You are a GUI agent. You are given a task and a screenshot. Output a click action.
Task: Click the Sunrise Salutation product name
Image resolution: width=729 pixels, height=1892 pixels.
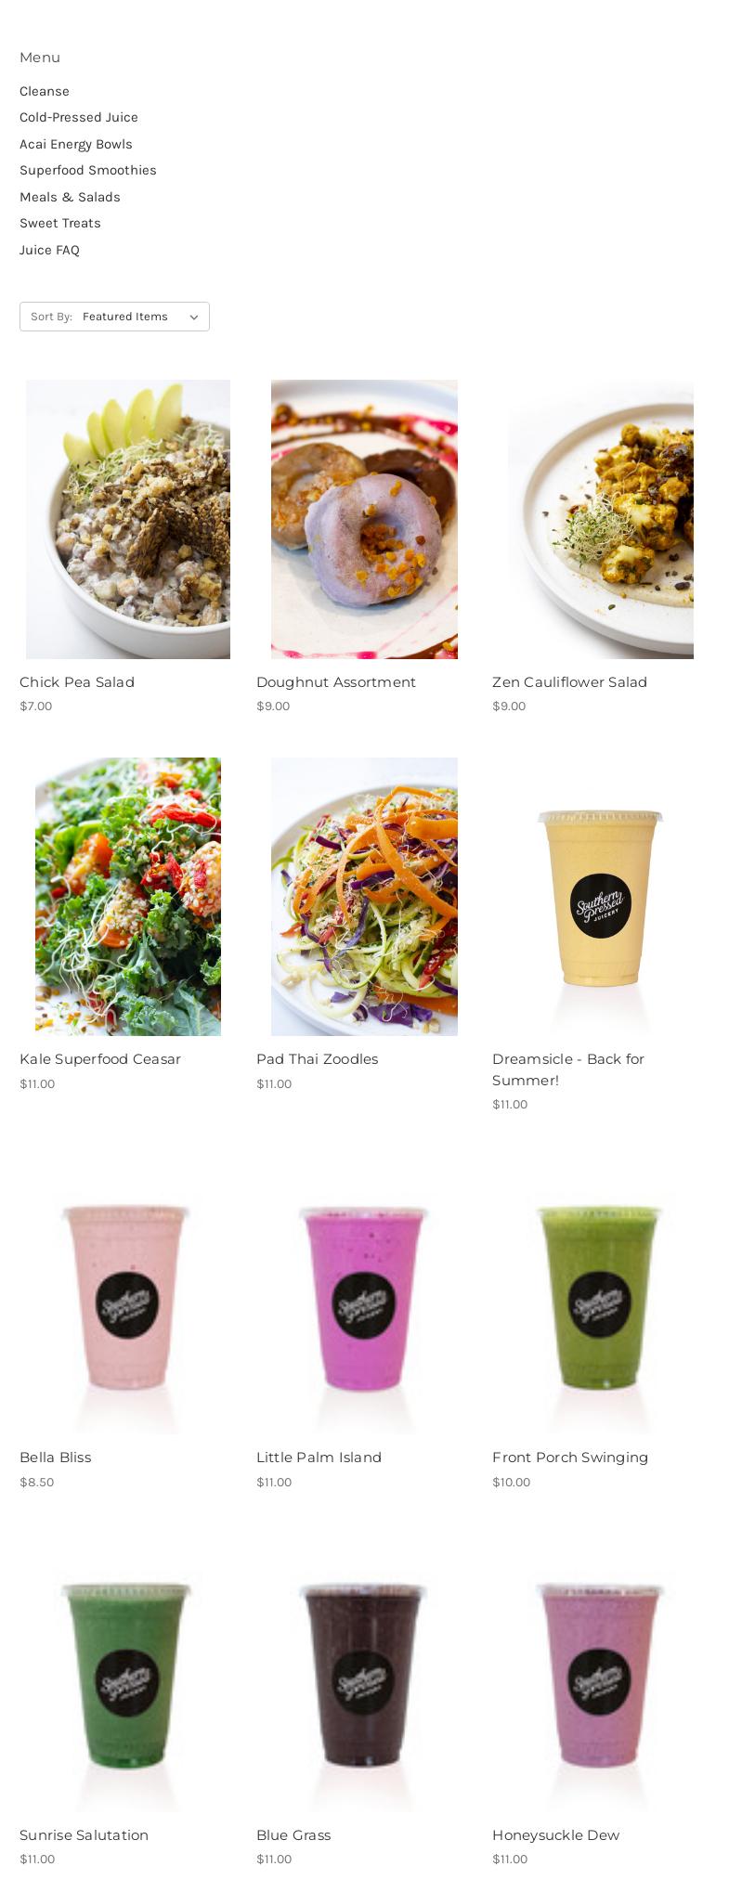click(x=85, y=1835)
